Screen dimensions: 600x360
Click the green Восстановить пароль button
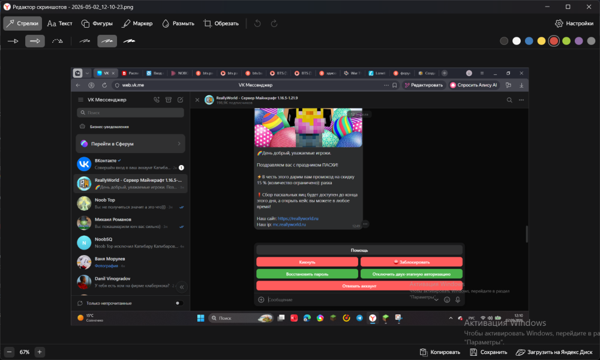click(x=307, y=274)
